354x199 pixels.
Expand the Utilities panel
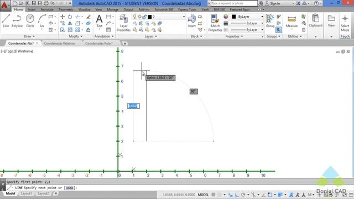(295, 36)
